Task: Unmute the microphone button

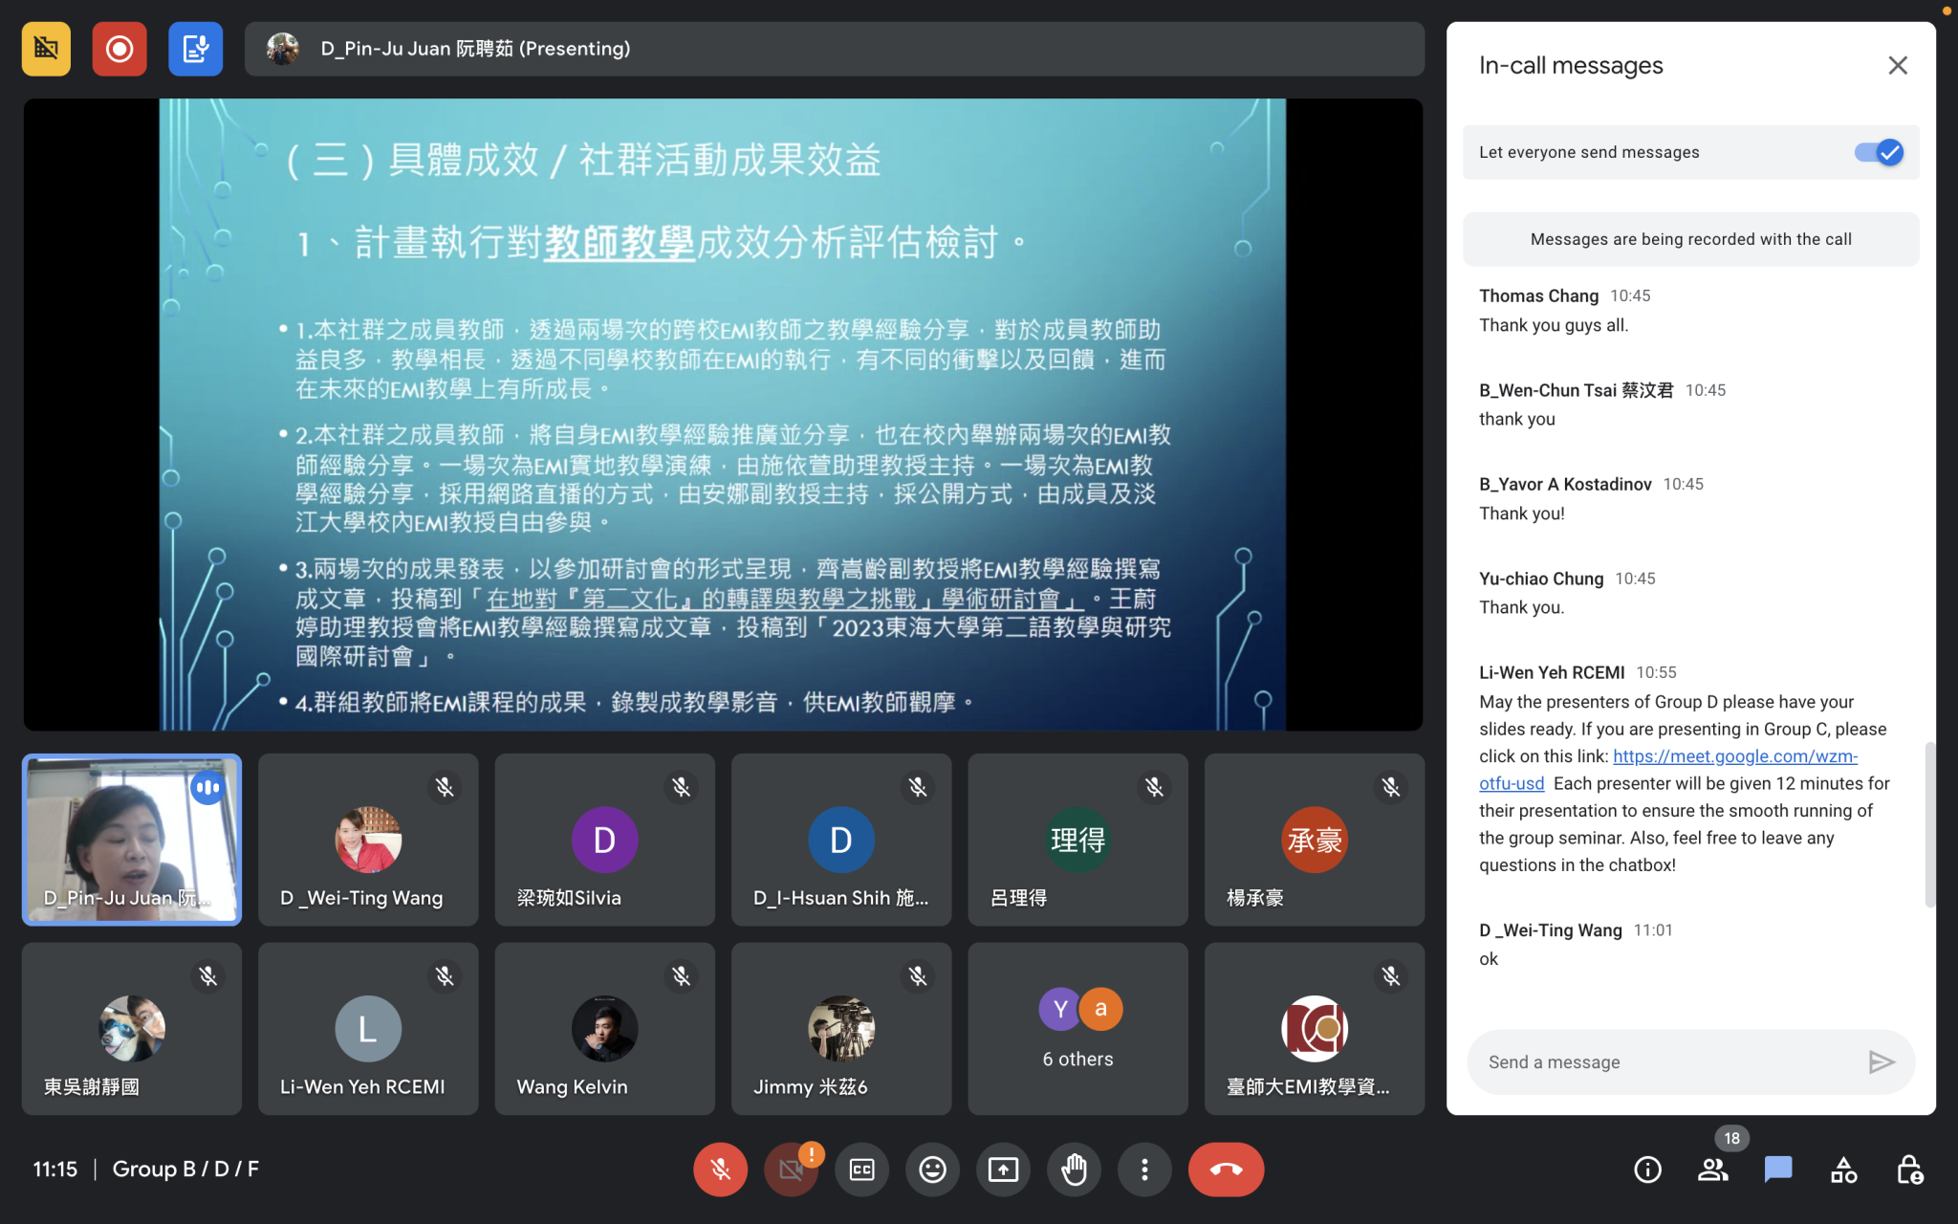Action: [720, 1169]
